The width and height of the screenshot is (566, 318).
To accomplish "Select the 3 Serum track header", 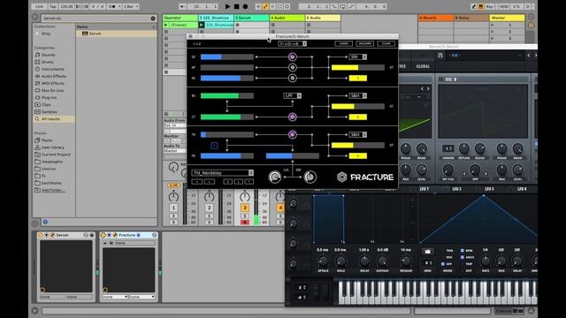I will pos(251,18).
